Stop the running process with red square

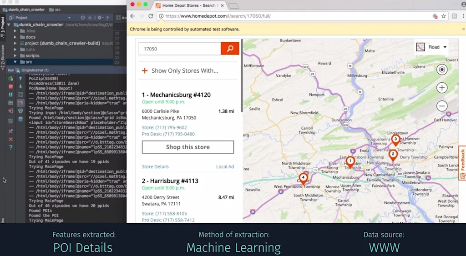11,86
